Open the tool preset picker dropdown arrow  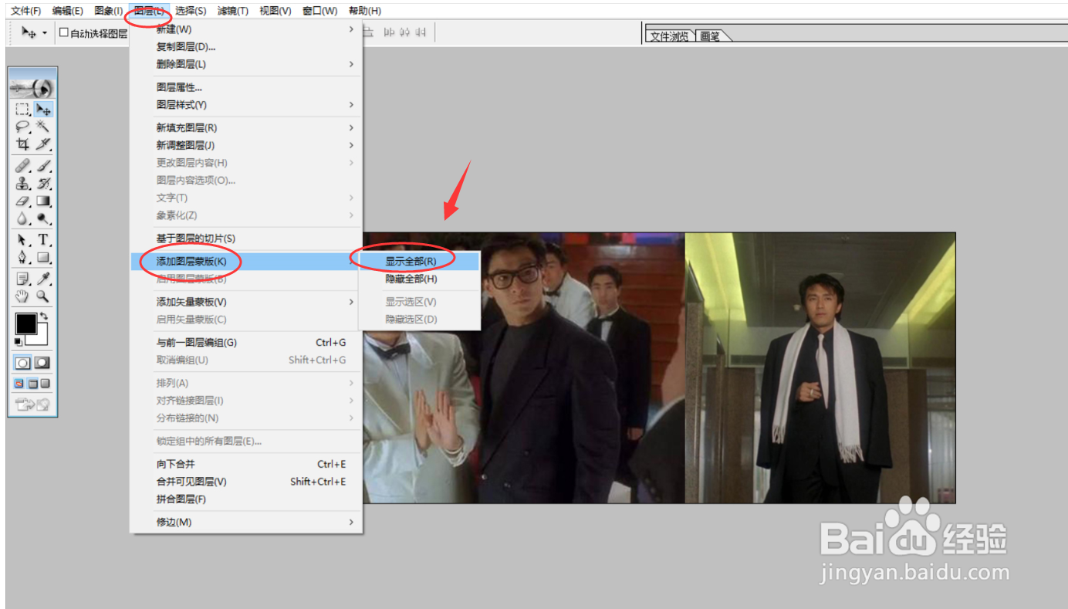(44, 33)
